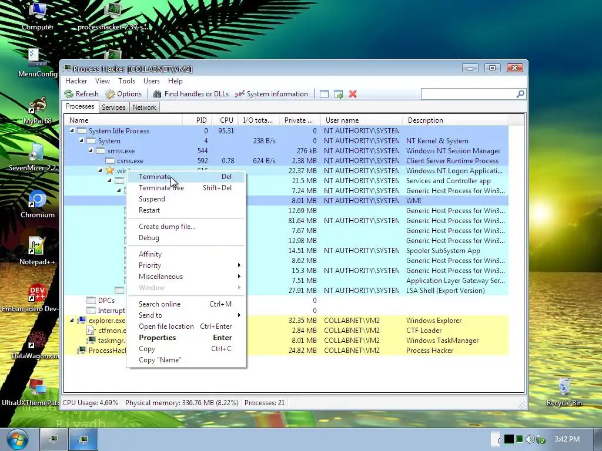The image size is (602, 451).
Task: Click the ProcessHacker process row icon
Action: 81,350
